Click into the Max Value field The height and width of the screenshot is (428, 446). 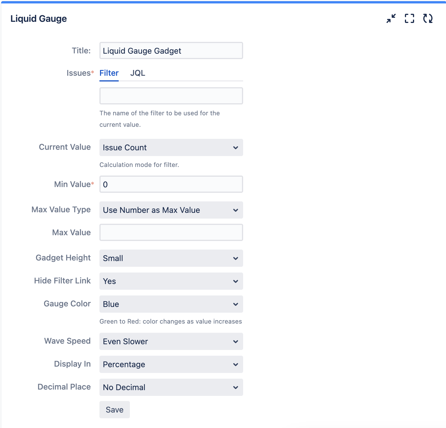click(171, 232)
